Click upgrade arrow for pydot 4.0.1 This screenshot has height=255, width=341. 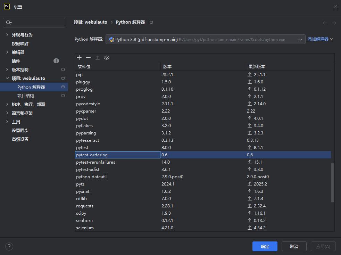pyautogui.click(x=250, y=118)
